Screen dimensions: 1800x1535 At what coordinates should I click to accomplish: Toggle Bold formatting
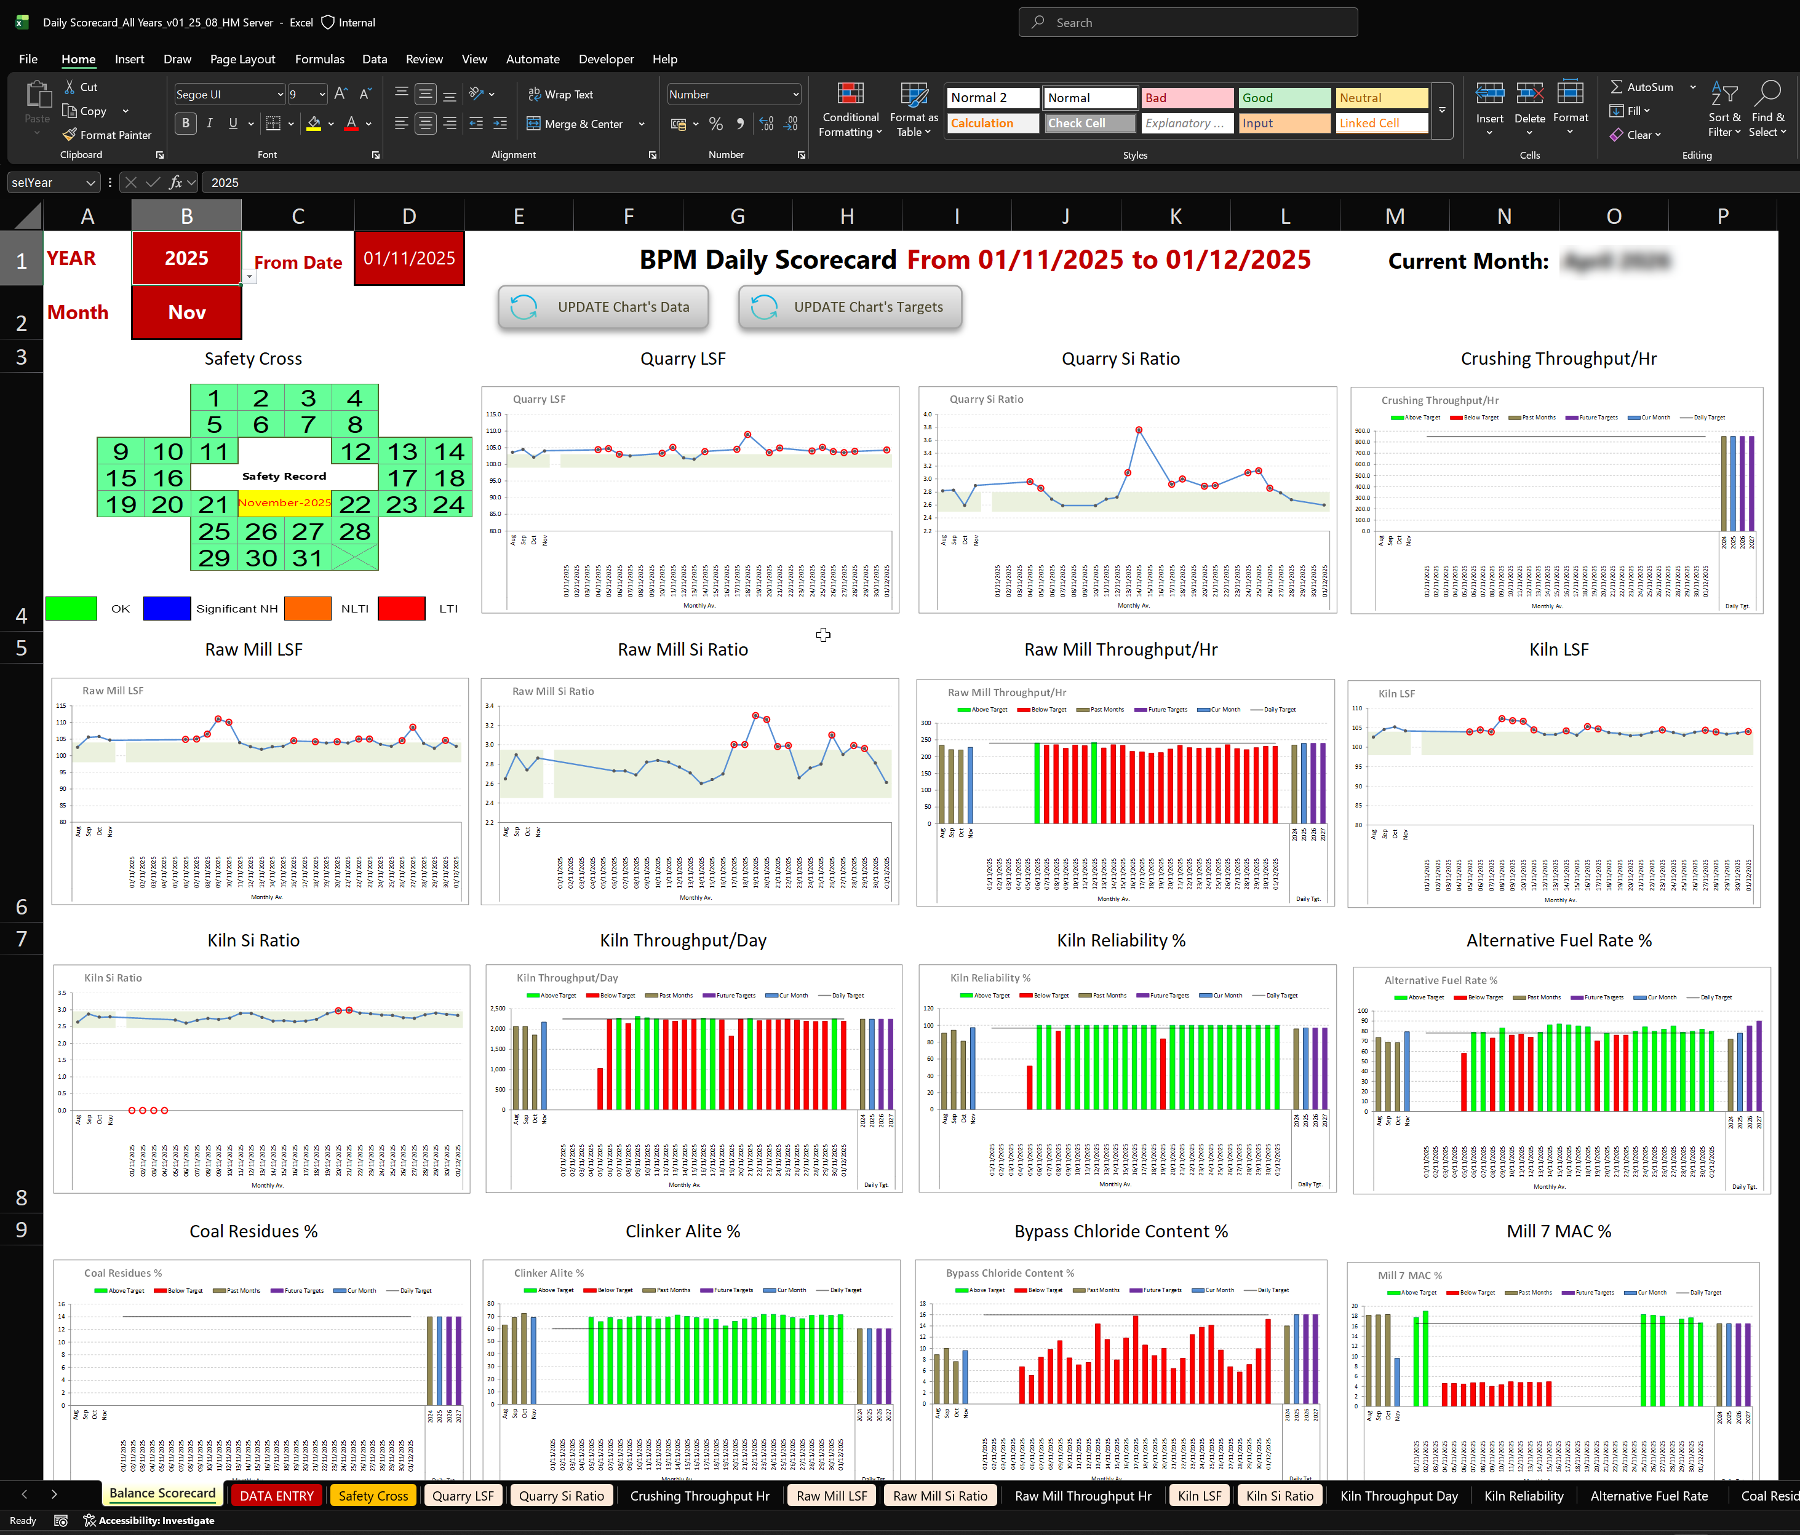point(185,124)
